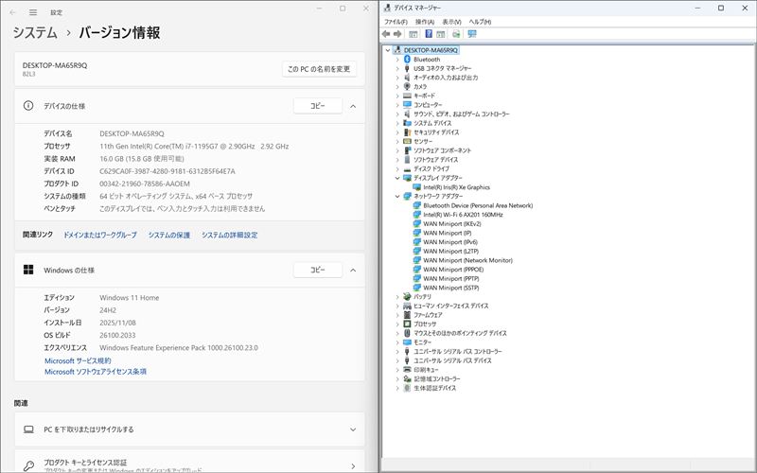Click the scan for hardware changes monitor icon
This screenshot has height=473, width=757.
click(x=472, y=34)
